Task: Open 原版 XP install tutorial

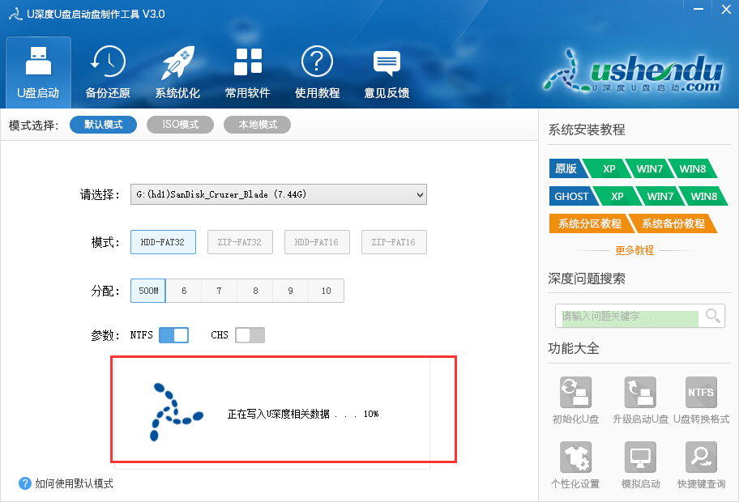Action: click(608, 168)
